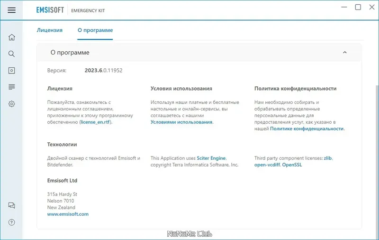Open the Quarantine icon in sidebar

(12, 71)
